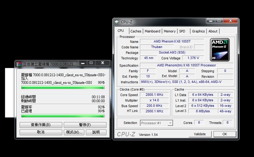Click the Validate button
The width and height of the screenshot is (254, 157).
coord(200,134)
